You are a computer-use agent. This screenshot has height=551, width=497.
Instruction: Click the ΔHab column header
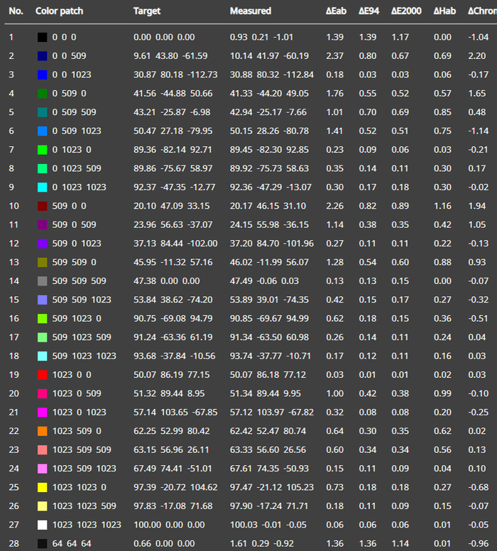point(444,11)
